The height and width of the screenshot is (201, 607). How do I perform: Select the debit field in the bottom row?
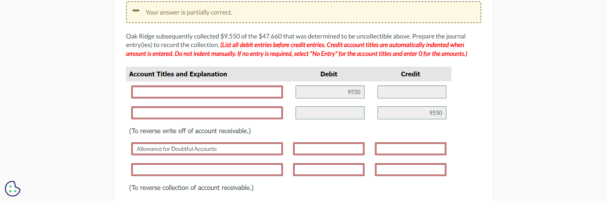click(x=328, y=169)
